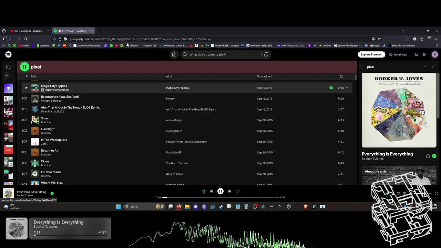Select the Reconstruct (feat. Seafloor) track
The height and width of the screenshot is (248, 441).
(x=187, y=99)
